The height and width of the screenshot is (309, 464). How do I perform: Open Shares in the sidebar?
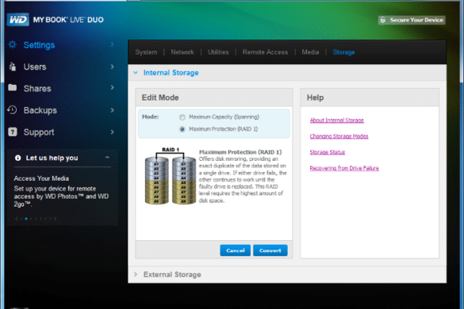tap(37, 89)
